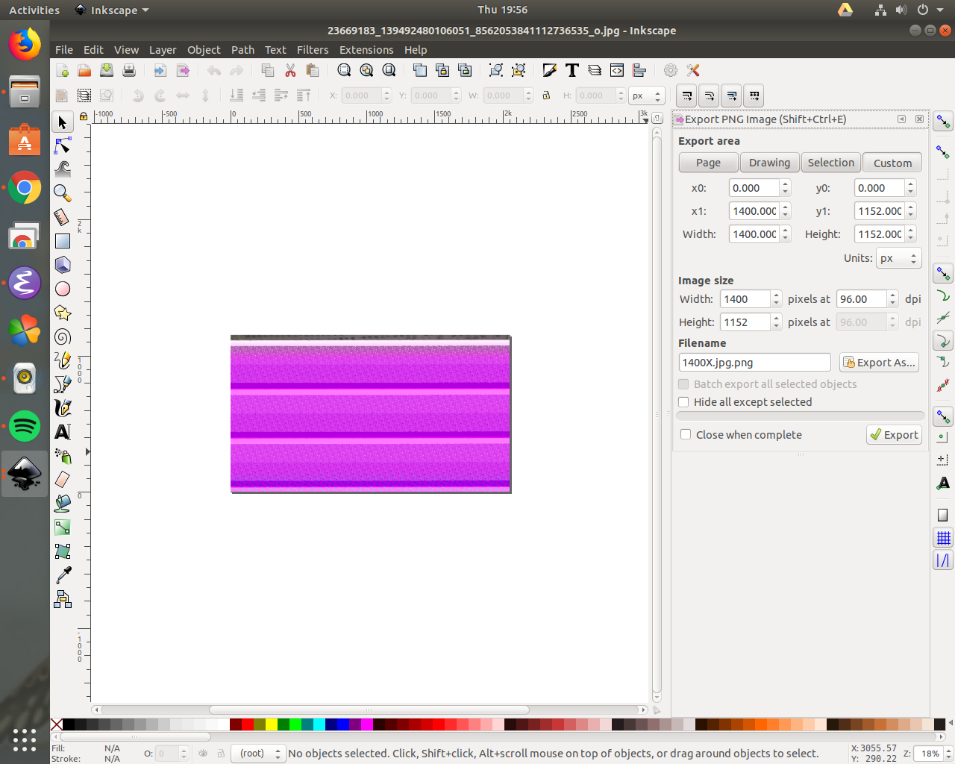Select the Star and polygon tool
The width and height of the screenshot is (955, 764).
click(x=63, y=313)
